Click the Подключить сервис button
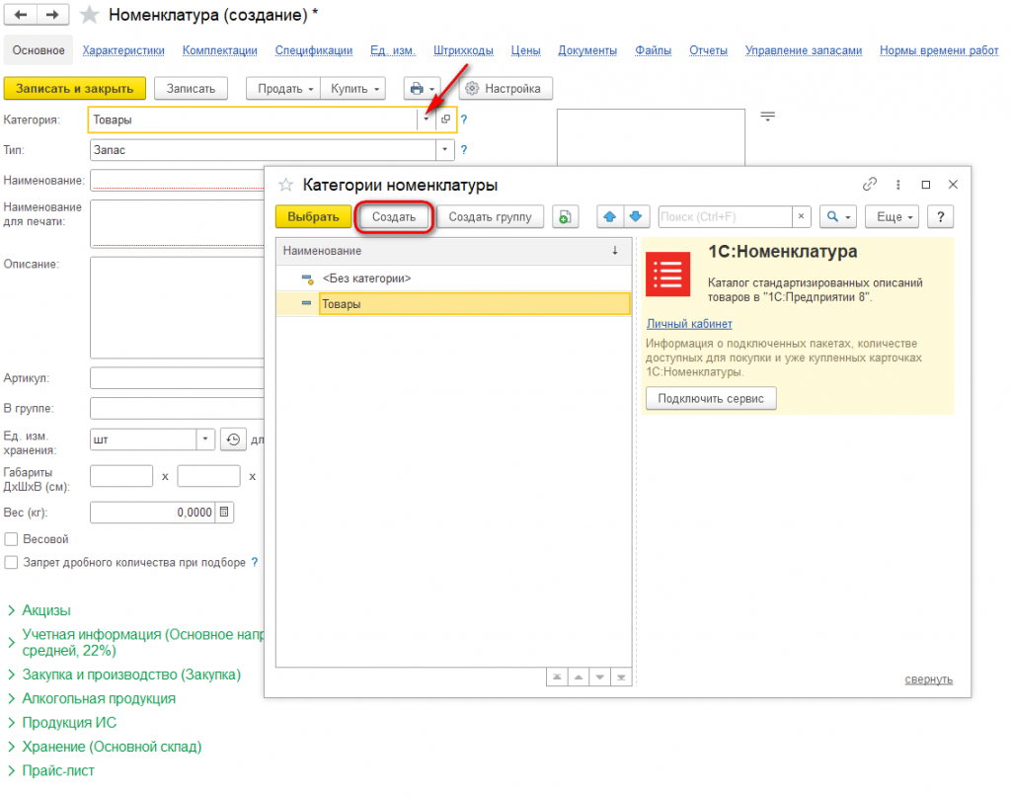This screenshot has height=797, width=1011. coord(711,399)
